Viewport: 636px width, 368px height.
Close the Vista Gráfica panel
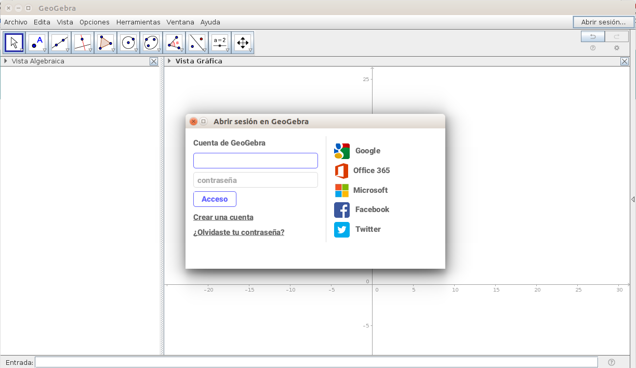coord(625,61)
